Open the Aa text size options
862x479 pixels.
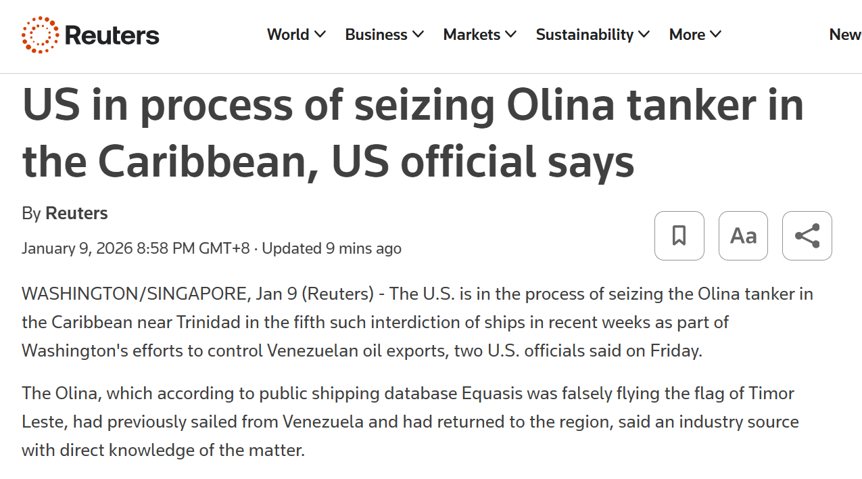click(743, 235)
